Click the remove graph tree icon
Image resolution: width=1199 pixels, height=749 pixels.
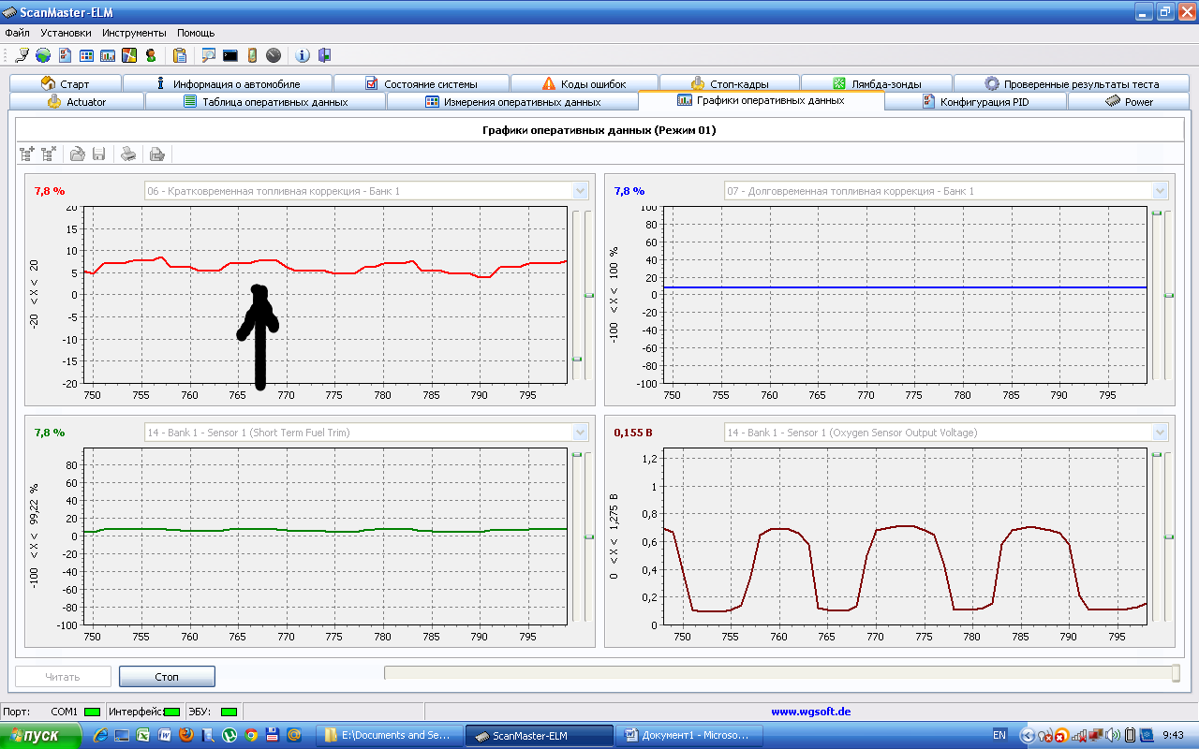click(49, 154)
